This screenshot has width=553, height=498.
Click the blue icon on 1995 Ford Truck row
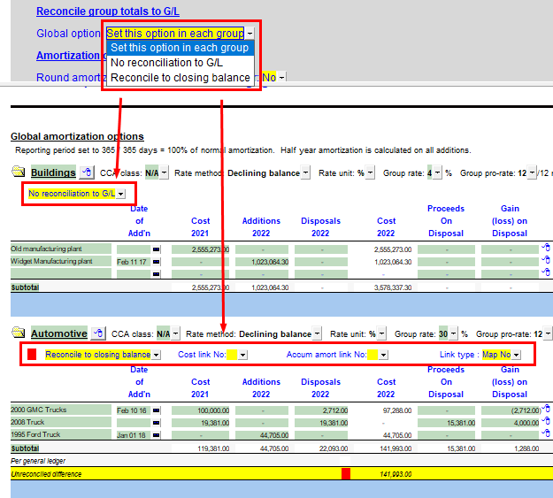click(546, 434)
